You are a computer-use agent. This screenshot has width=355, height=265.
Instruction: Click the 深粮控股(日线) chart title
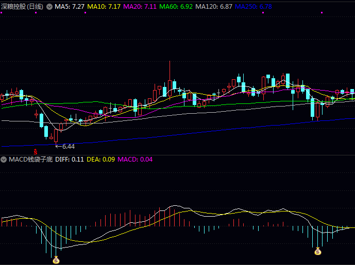click(23, 7)
